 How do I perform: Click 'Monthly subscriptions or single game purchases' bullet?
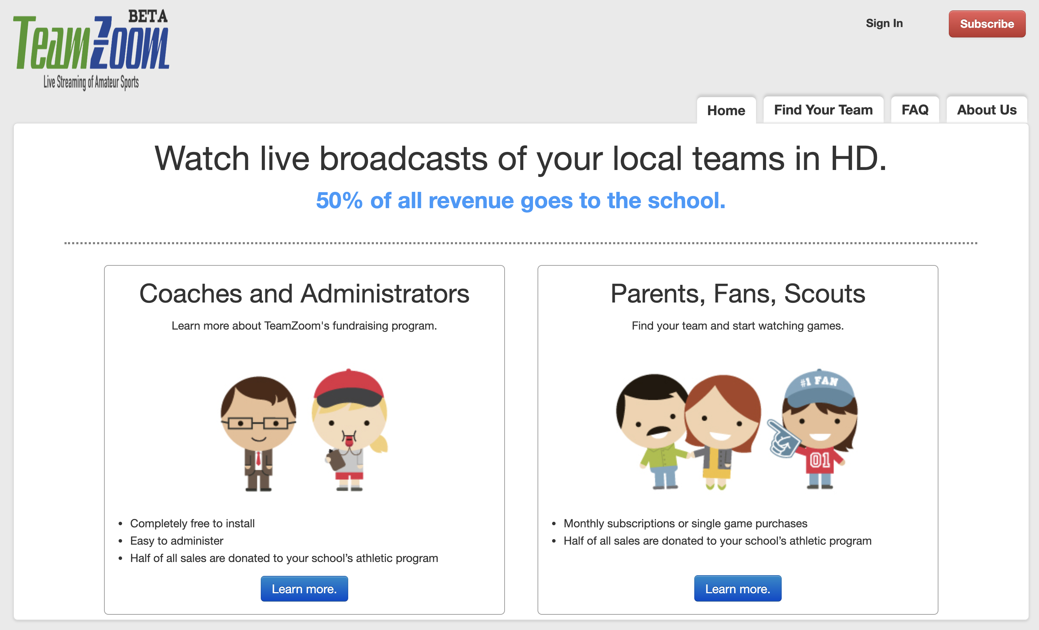click(x=685, y=523)
